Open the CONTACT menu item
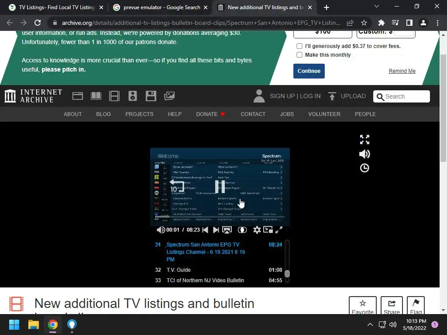 [x=253, y=114]
